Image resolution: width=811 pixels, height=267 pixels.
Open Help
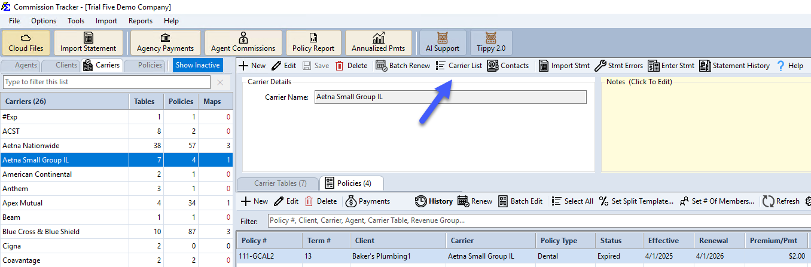click(789, 66)
